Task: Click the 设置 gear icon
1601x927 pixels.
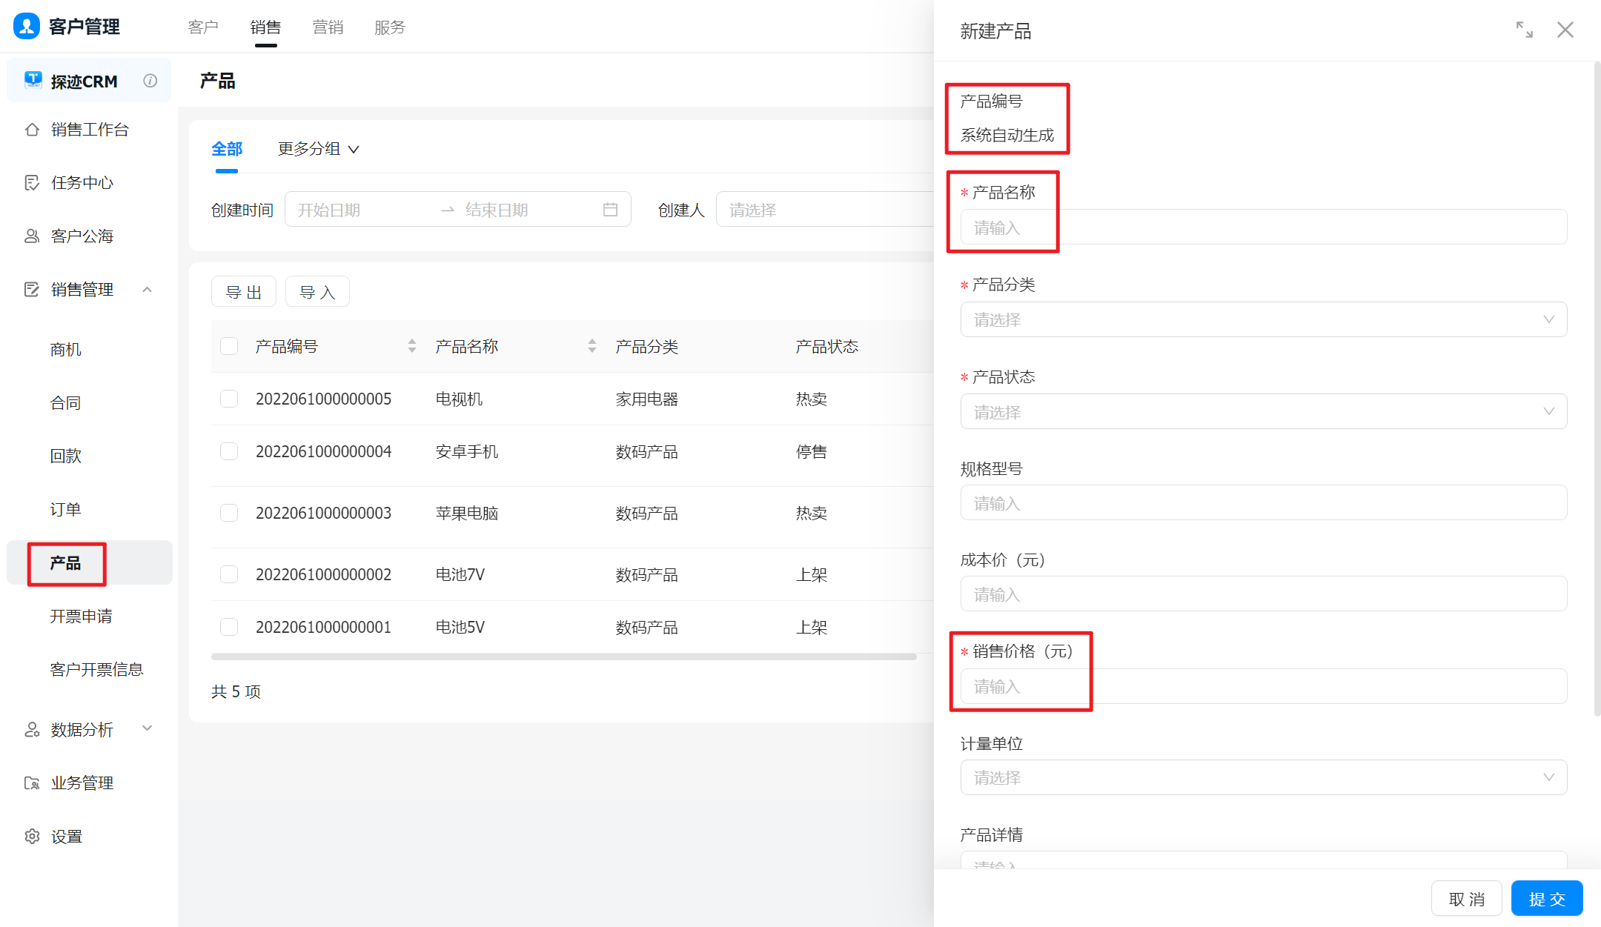Action: click(32, 837)
